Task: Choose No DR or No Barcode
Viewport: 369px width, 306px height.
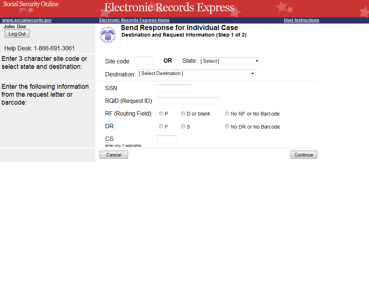Action: [x=227, y=126]
